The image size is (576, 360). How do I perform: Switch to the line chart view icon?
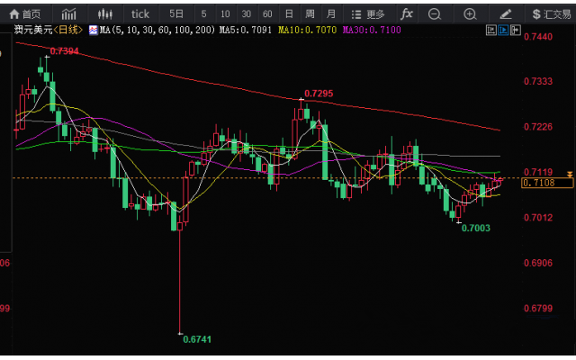click(68, 14)
